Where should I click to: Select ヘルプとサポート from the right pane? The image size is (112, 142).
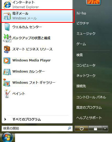point(89,118)
